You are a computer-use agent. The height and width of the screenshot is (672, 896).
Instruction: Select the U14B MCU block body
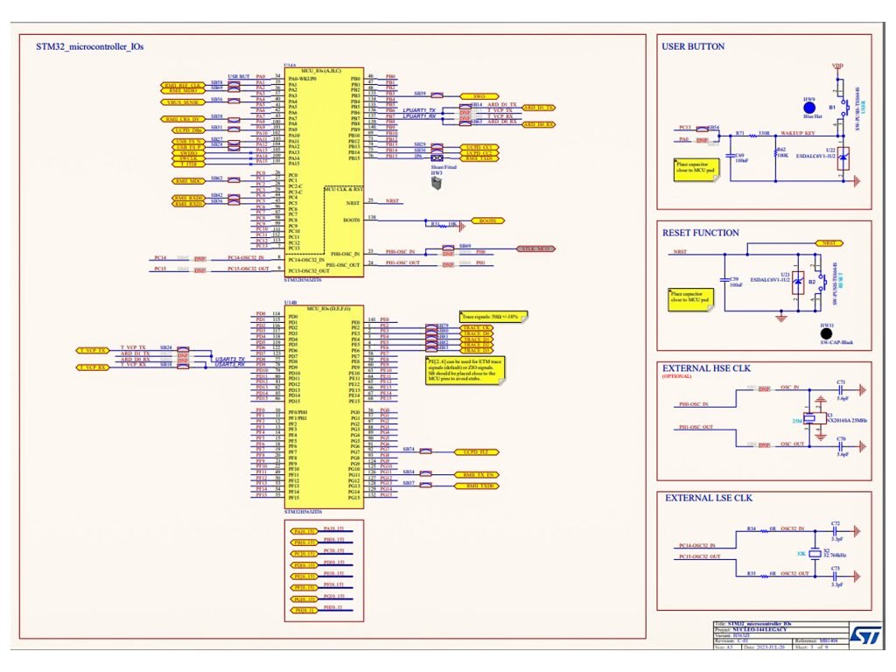tap(324, 407)
